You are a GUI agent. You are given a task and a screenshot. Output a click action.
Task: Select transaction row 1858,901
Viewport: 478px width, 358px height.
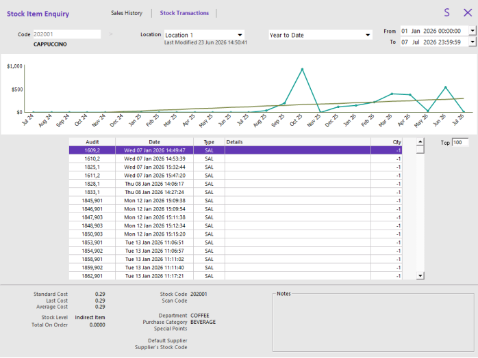coord(236,259)
